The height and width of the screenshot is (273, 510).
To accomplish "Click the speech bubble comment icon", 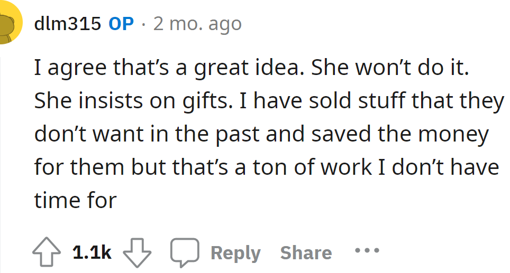I will tap(184, 252).
